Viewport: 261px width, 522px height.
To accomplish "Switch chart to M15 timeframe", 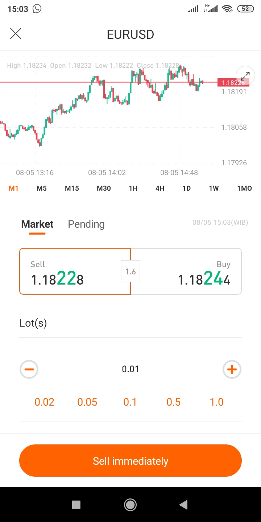I will [x=72, y=188].
